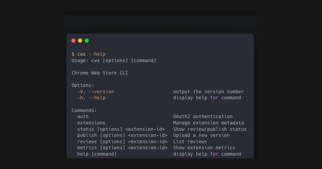Click the Options: section heading
Screen dimensions: 322x169
coord(83,85)
